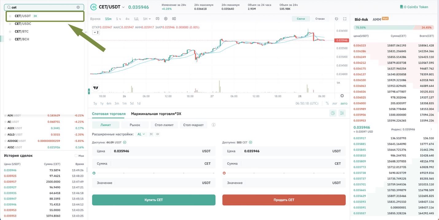Screen dimensions: 439x220
Task: Favorite AGIX/USDT with its star
Action: pyautogui.click(x=5, y=128)
